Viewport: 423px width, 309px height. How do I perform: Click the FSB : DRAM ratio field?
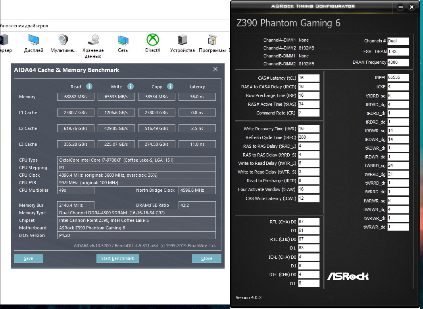(x=398, y=51)
